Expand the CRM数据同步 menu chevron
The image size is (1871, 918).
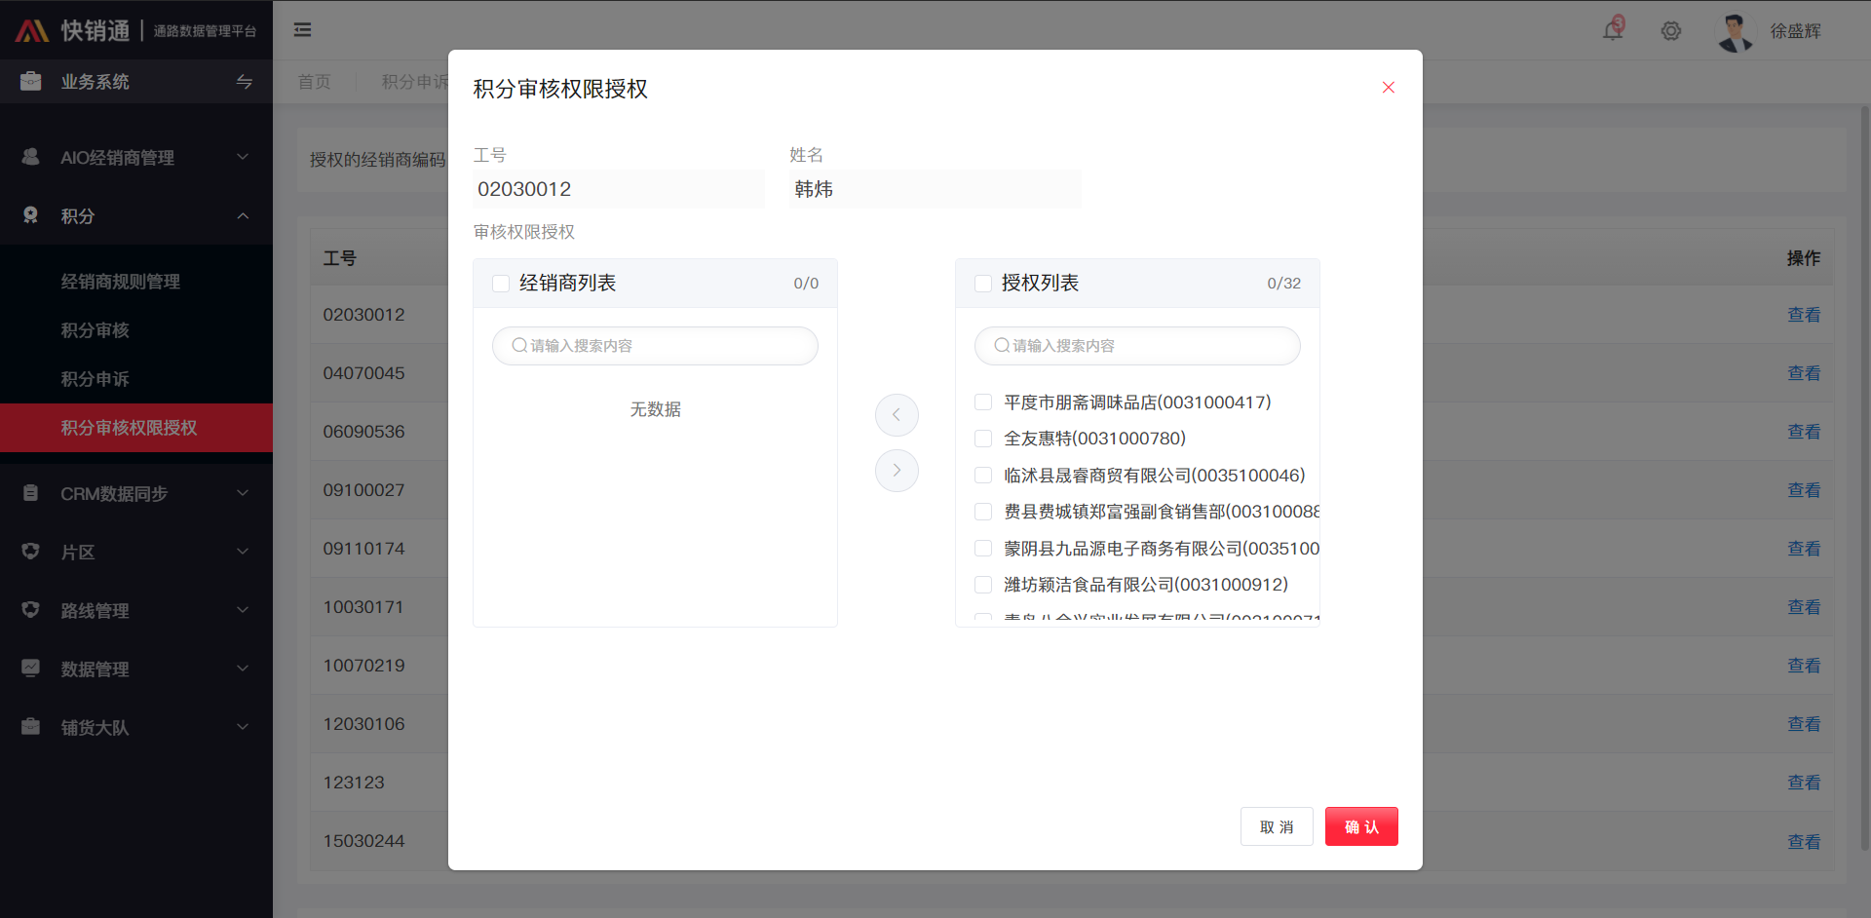[x=243, y=493]
